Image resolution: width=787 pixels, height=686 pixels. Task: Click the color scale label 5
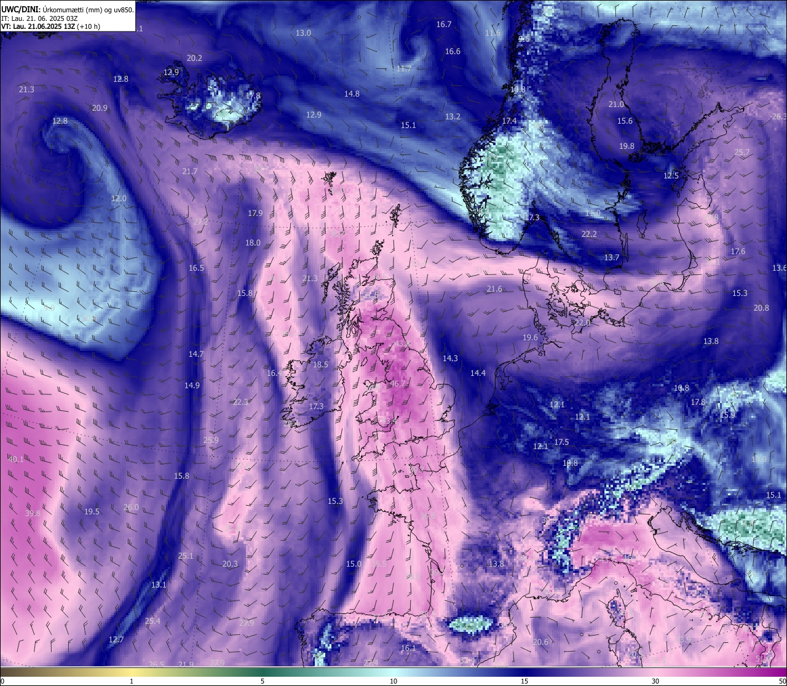(x=263, y=681)
